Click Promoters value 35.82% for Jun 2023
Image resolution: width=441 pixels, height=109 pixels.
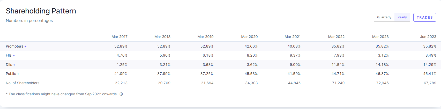(x=430, y=46)
